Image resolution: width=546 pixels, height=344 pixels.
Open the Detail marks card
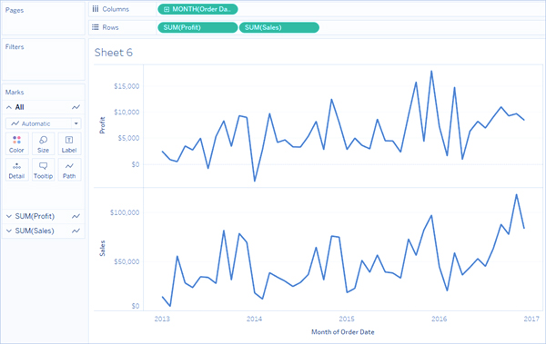[x=16, y=170]
